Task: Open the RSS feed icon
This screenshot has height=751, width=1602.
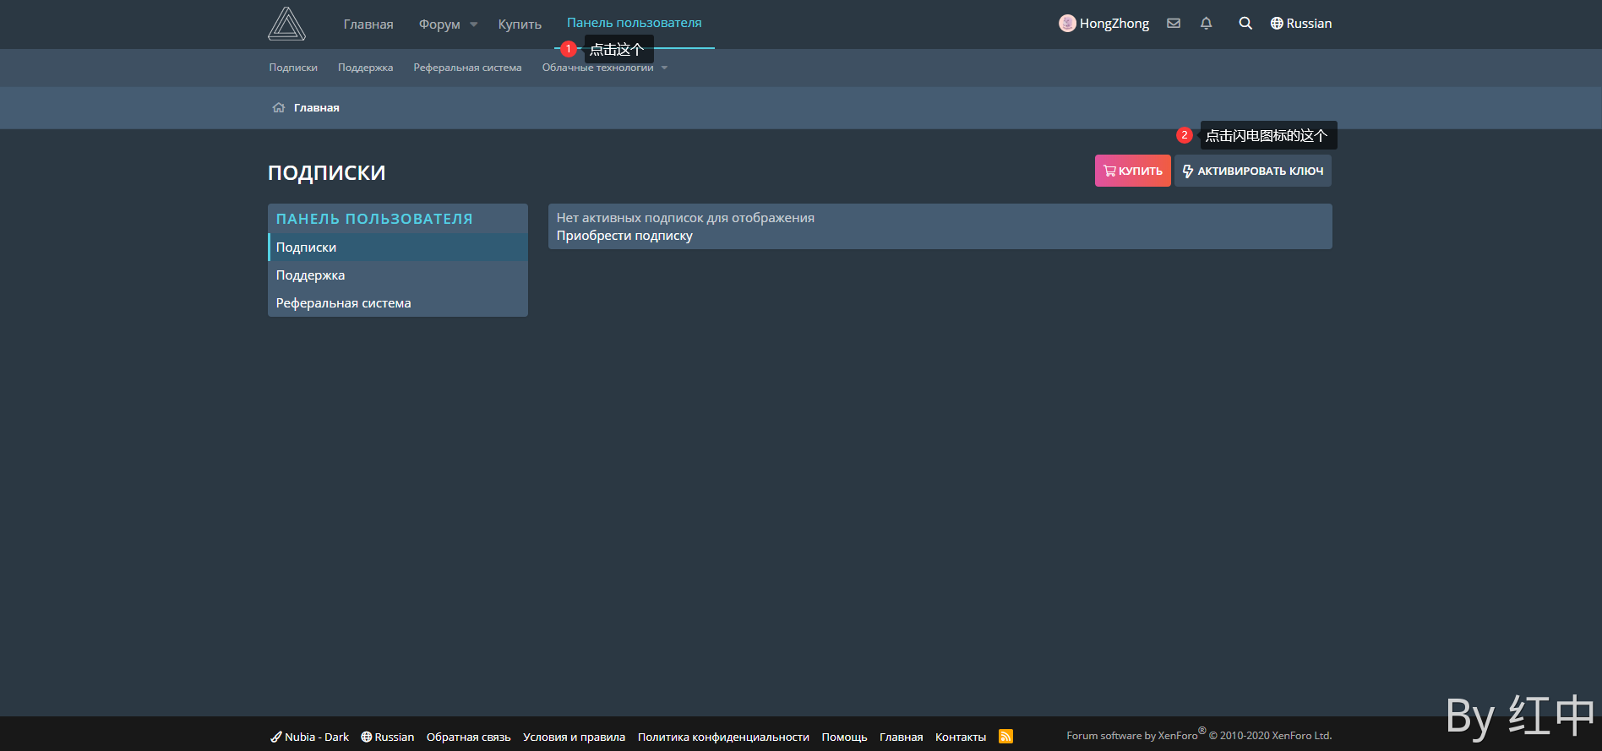Action: click(x=1005, y=737)
